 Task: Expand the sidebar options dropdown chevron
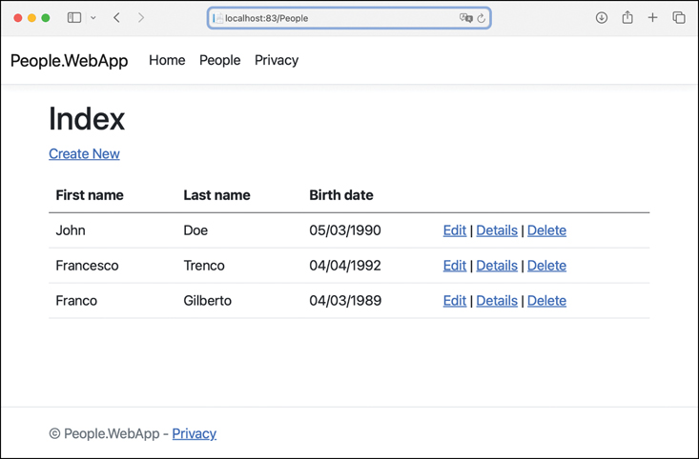[93, 18]
